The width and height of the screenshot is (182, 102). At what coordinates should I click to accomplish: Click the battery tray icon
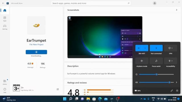point(165,99)
